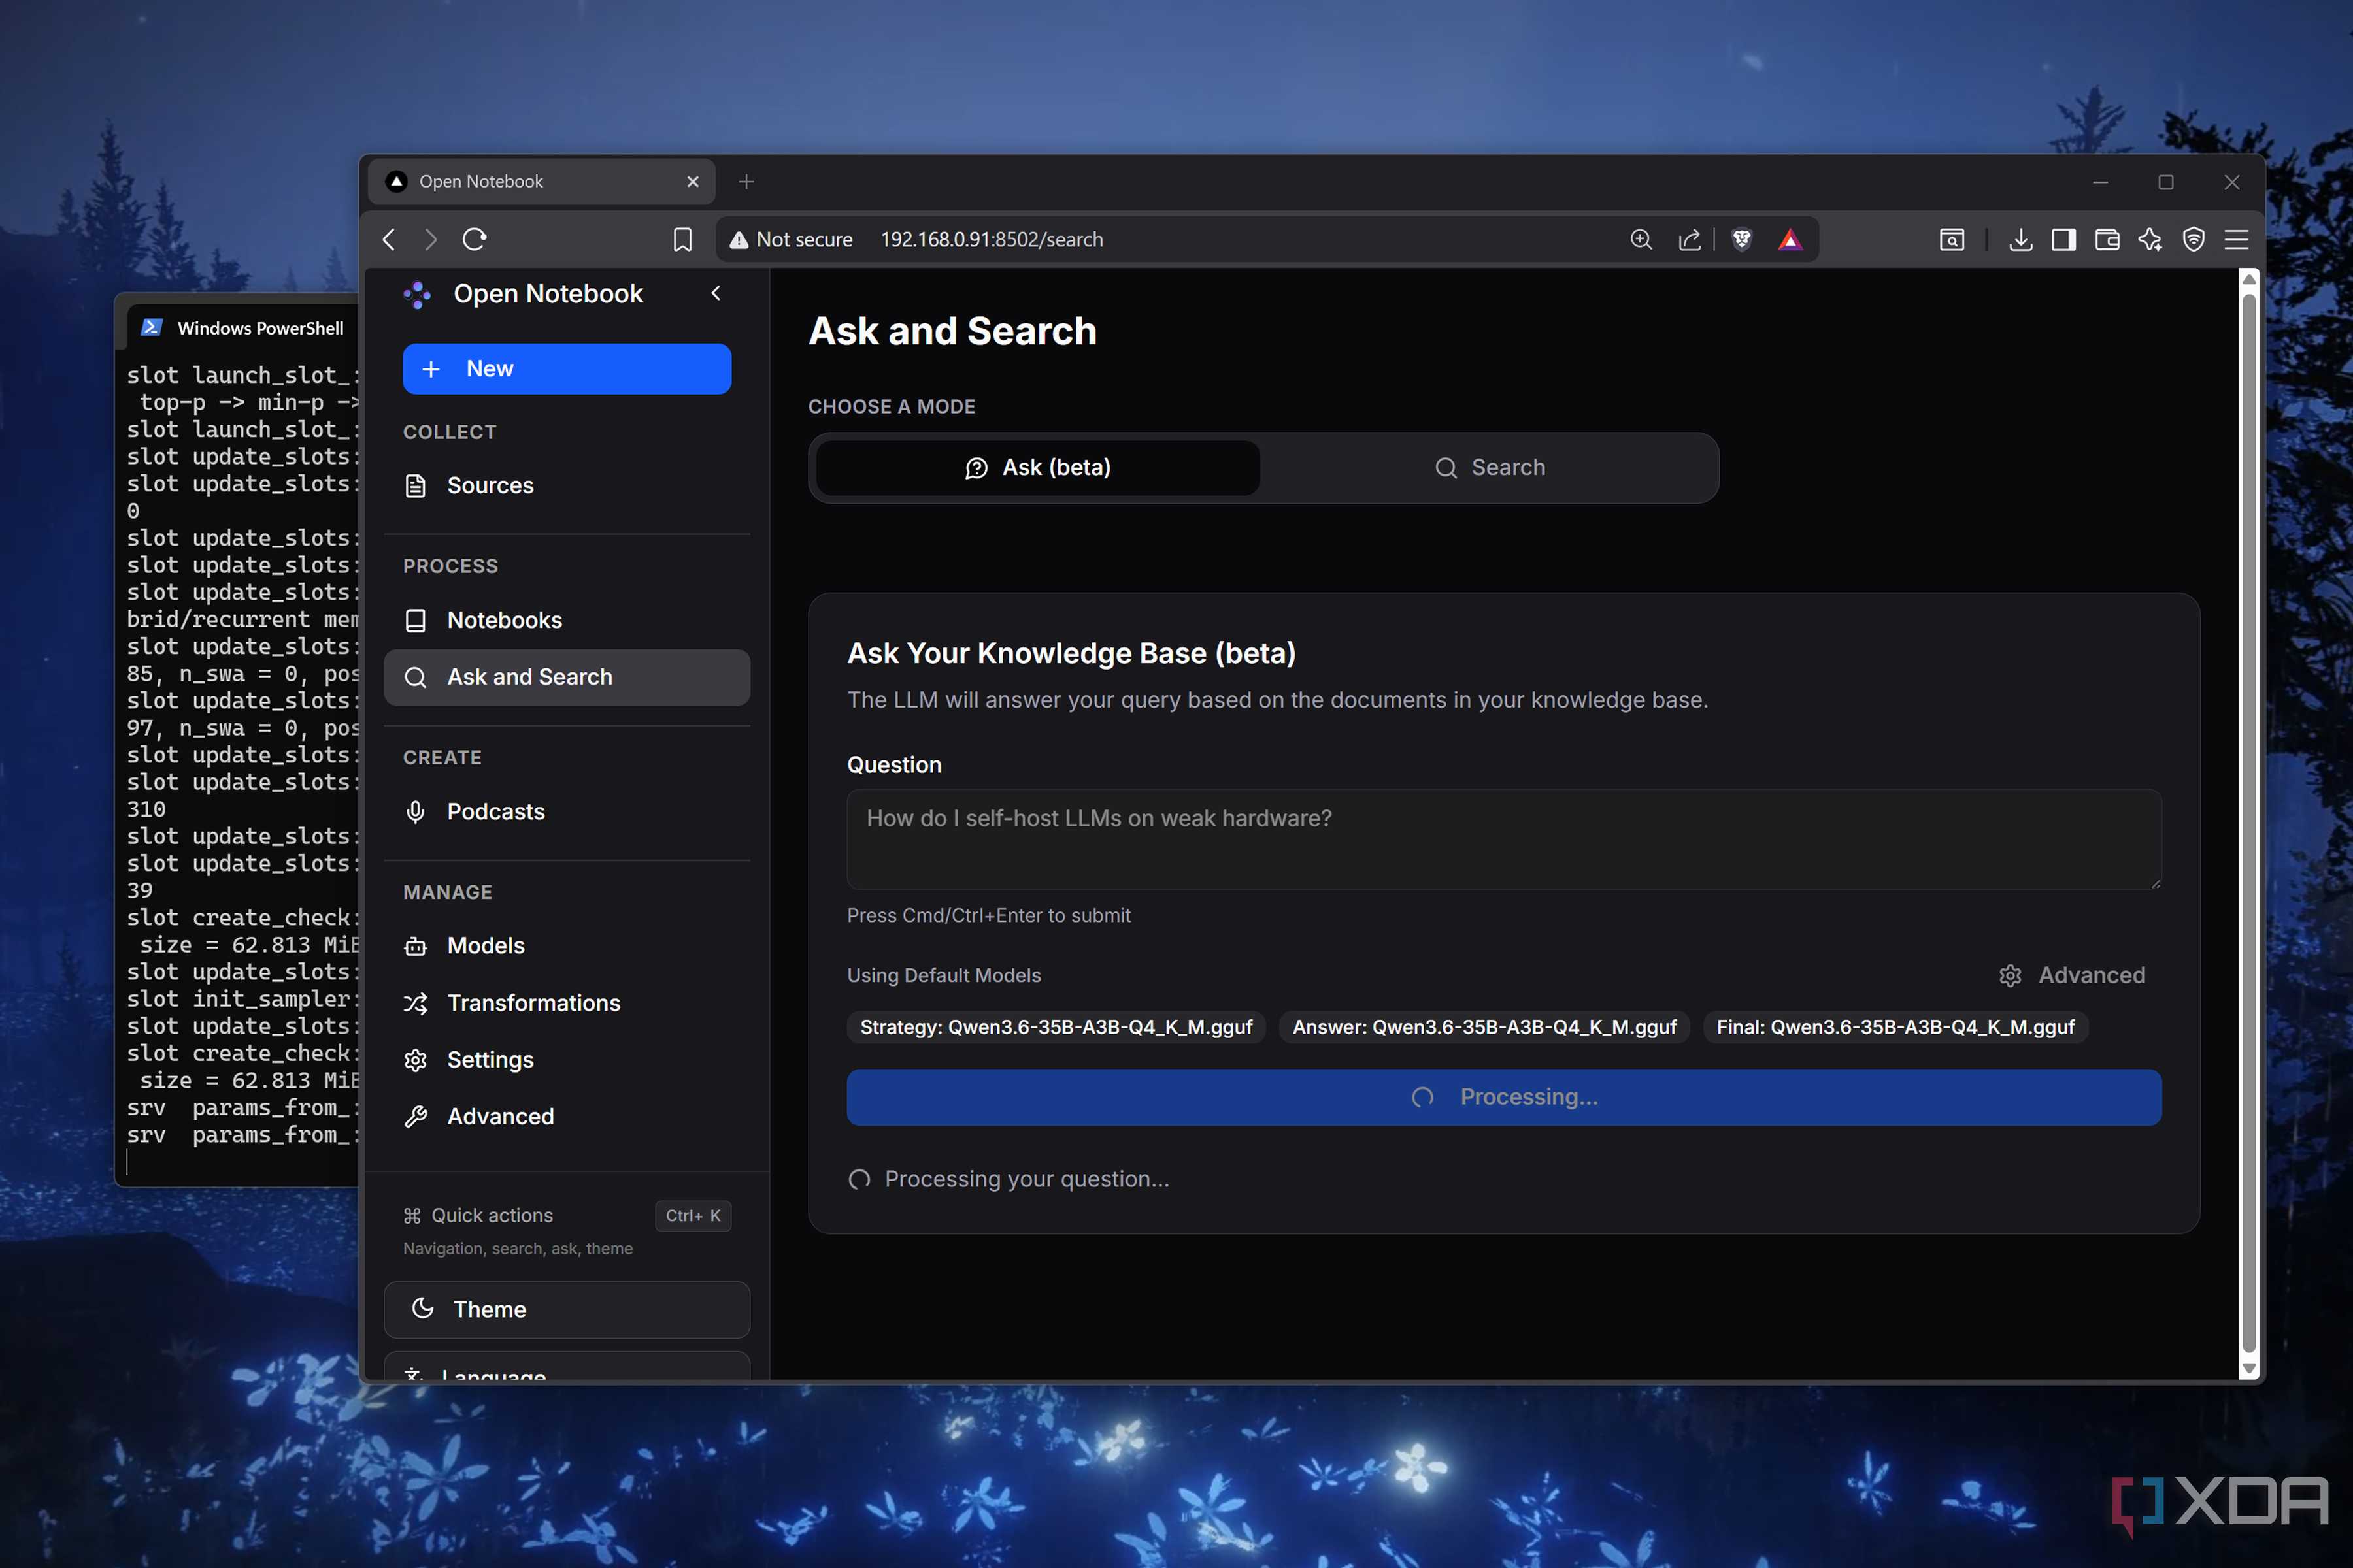Open browser downloads
Image resolution: width=2353 pixels, height=1568 pixels.
pos(2020,240)
